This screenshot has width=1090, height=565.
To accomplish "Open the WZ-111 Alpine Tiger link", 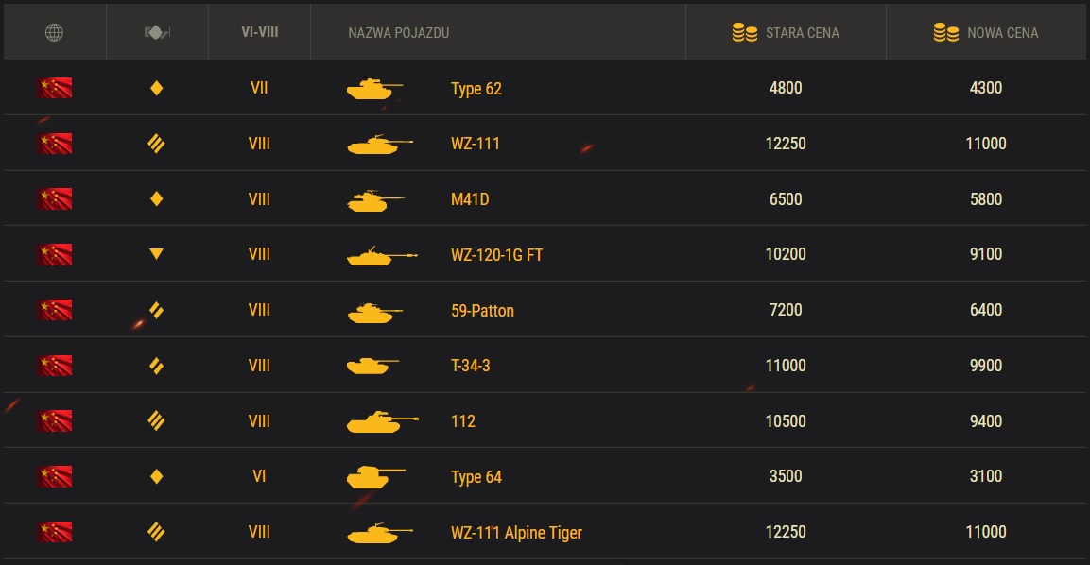I will (516, 532).
